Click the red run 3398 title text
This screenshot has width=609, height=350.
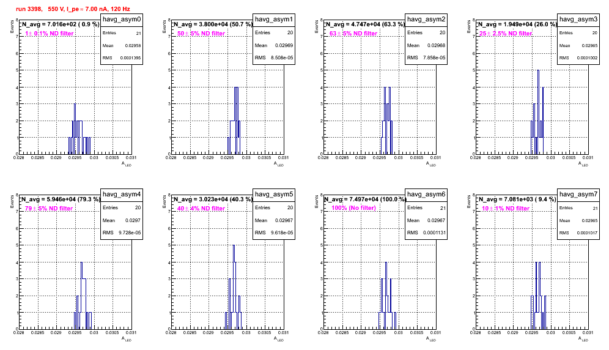[x=73, y=9]
